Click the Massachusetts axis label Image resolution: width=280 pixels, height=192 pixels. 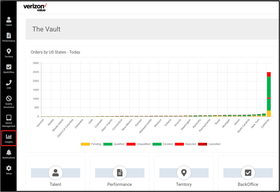pos(145,126)
